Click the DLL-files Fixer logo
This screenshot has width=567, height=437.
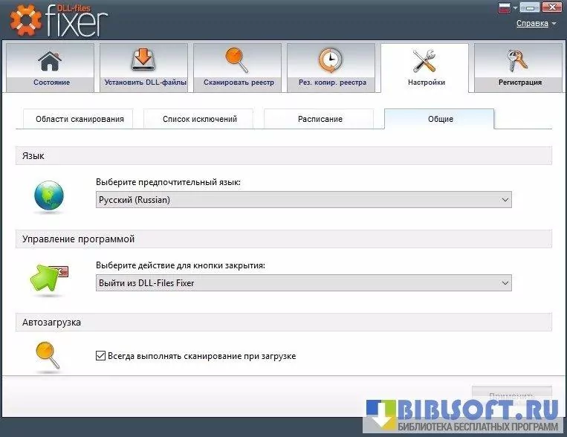59,20
